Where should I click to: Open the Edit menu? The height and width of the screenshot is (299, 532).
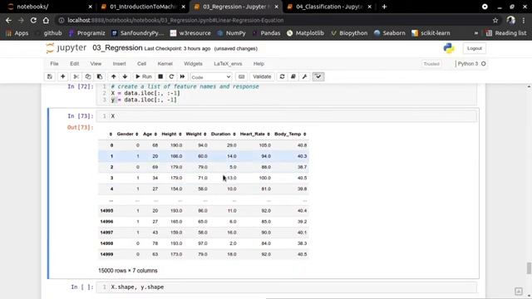pyautogui.click(x=74, y=64)
